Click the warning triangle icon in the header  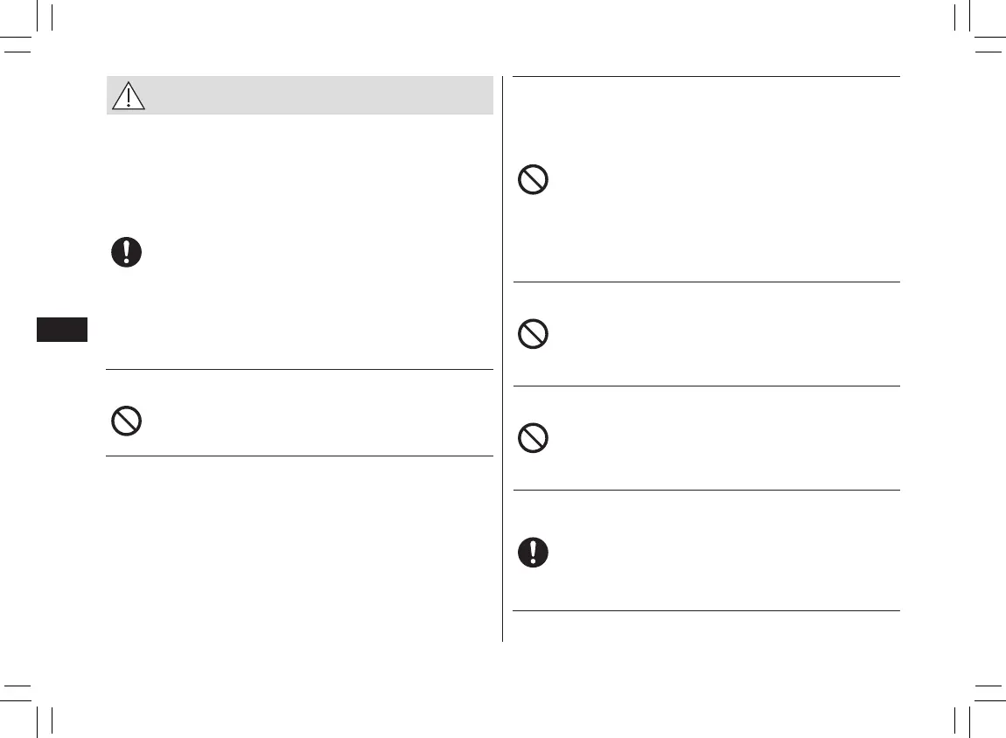pyautogui.click(x=128, y=95)
